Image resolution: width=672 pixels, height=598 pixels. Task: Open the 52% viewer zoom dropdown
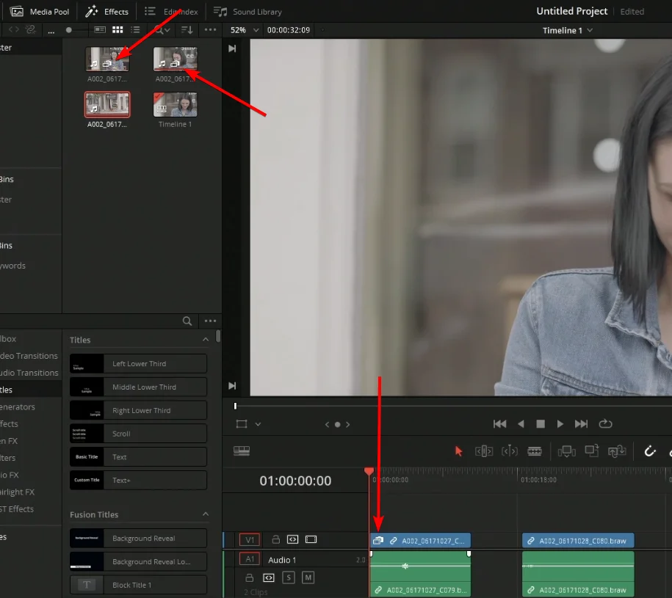[245, 30]
